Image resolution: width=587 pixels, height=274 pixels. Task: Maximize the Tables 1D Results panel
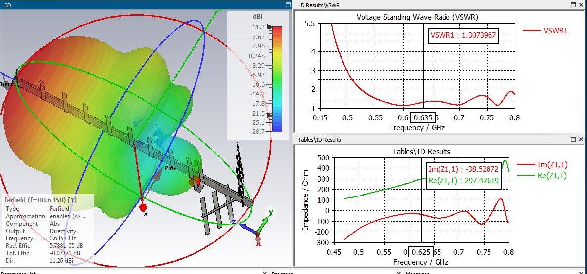tap(573, 139)
